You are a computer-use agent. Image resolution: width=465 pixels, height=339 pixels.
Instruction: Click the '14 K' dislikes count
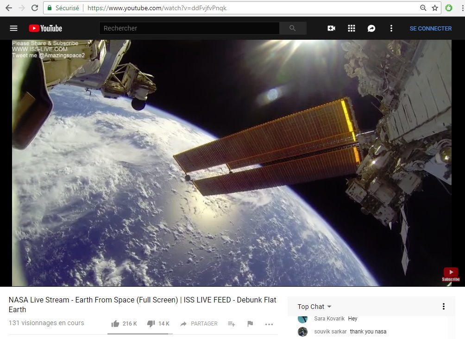[x=163, y=324]
